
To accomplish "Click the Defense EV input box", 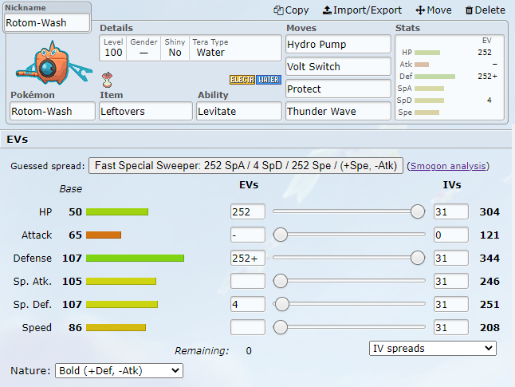I will [x=248, y=258].
